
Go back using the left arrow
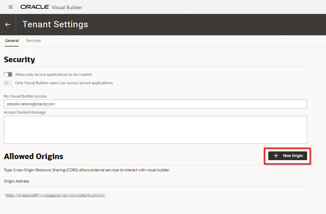click(x=8, y=24)
